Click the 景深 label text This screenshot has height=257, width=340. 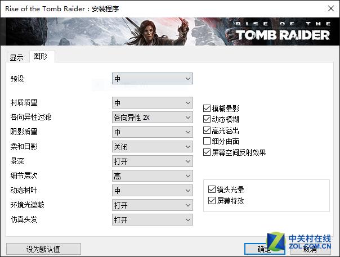17,161
